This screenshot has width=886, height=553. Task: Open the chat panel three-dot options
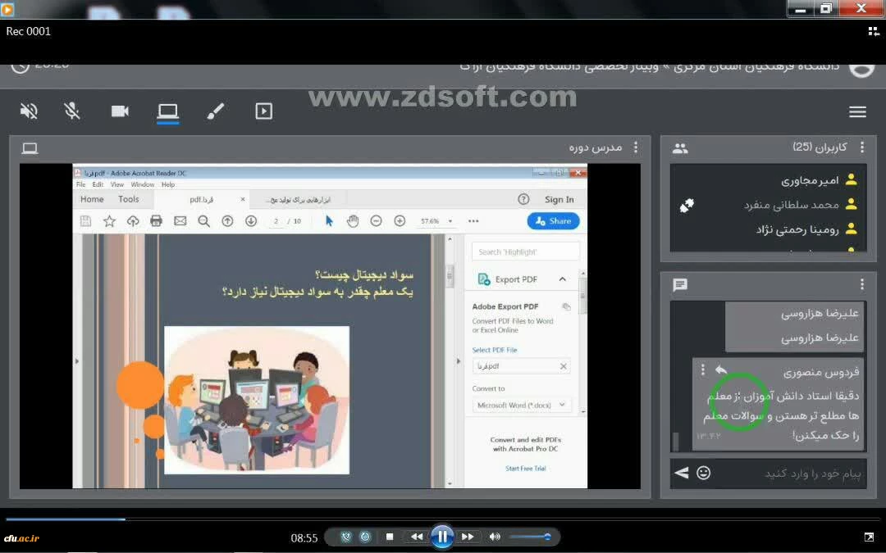pyautogui.click(x=861, y=284)
